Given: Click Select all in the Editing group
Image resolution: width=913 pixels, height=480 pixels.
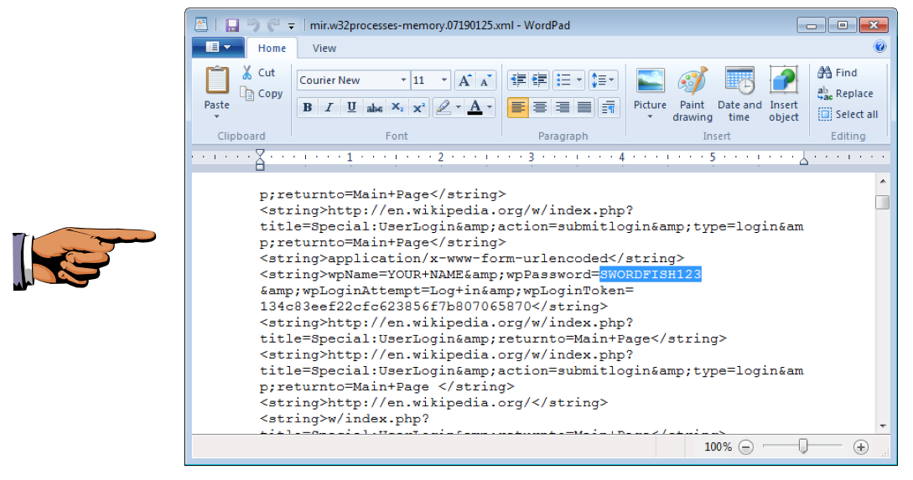Looking at the screenshot, I should pos(848,115).
